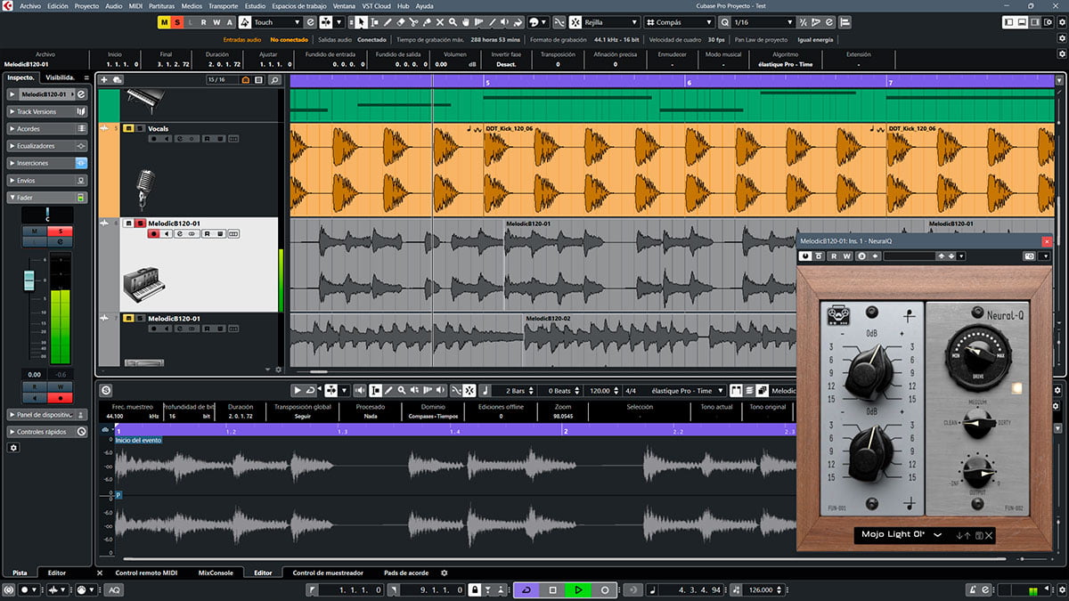Toggle NeuralQ plugin bypass power button
The image size is (1069, 601).
click(805, 256)
